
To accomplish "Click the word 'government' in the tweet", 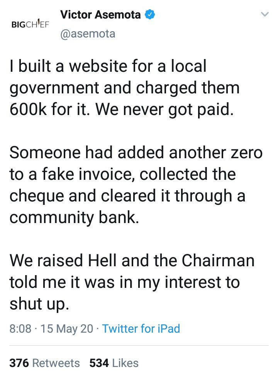I will tap(54, 88).
